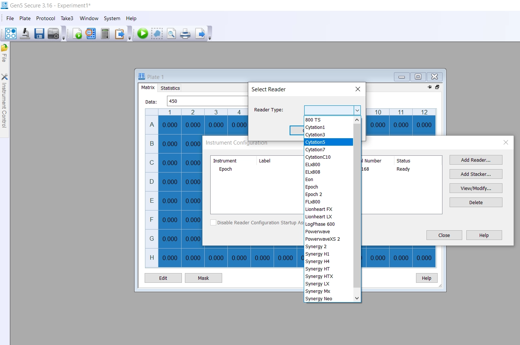This screenshot has width=520, height=345.
Task: Click the print preview magnifier icon
Action: 171,34
